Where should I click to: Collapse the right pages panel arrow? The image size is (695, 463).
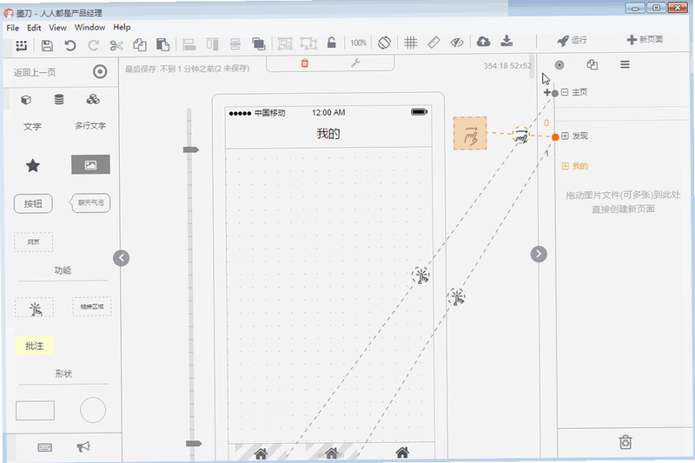539,254
